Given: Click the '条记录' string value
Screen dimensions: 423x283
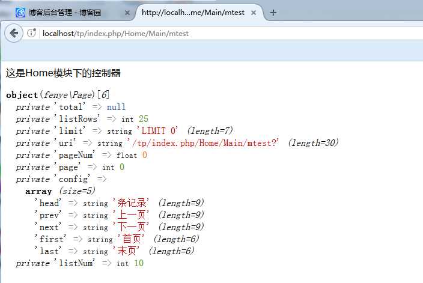Looking at the screenshot, I should (x=132, y=203).
